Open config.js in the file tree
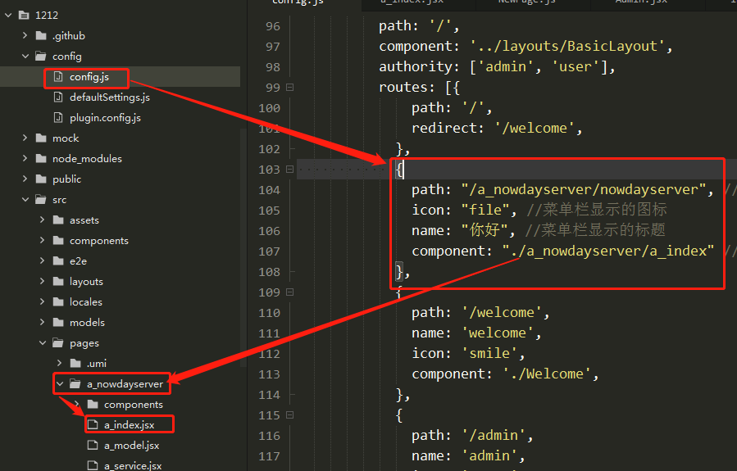Screen dimensions: 737x471 click(x=89, y=76)
